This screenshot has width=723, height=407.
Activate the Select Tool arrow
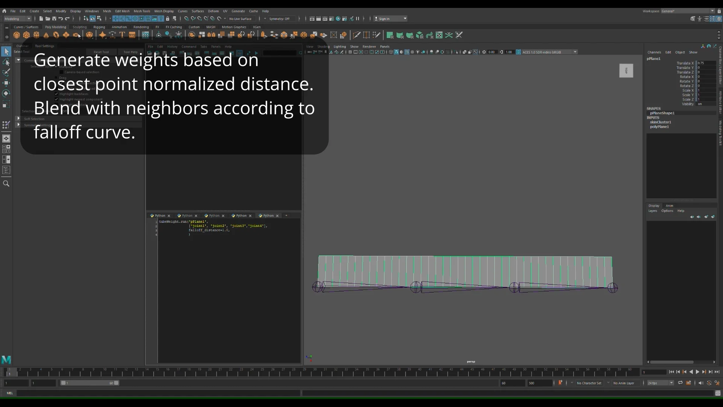(6, 52)
